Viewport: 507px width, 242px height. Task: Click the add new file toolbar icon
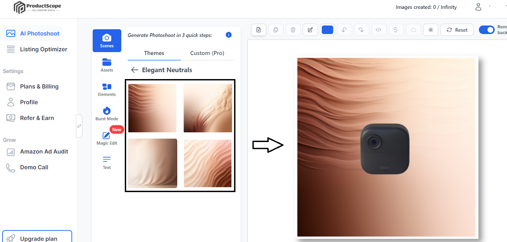259,30
